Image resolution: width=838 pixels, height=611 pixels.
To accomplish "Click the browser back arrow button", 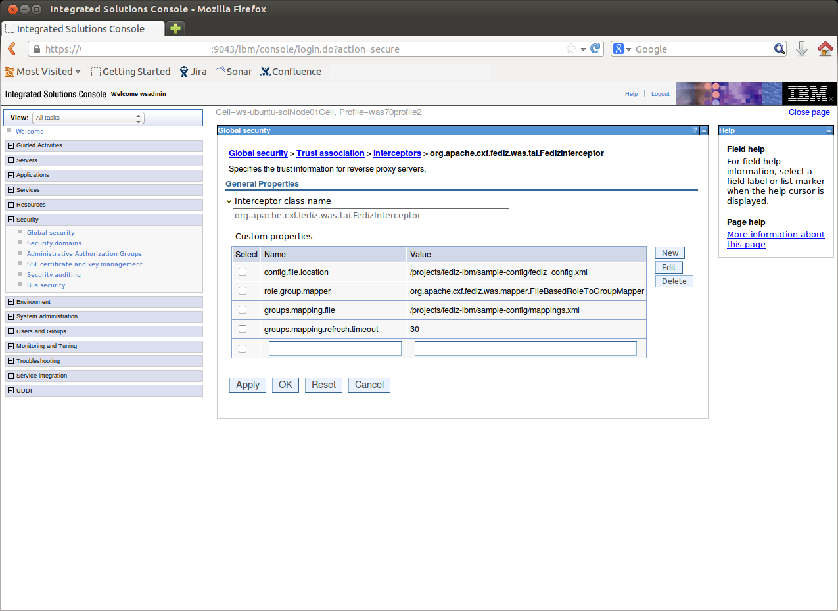I will point(12,49).
